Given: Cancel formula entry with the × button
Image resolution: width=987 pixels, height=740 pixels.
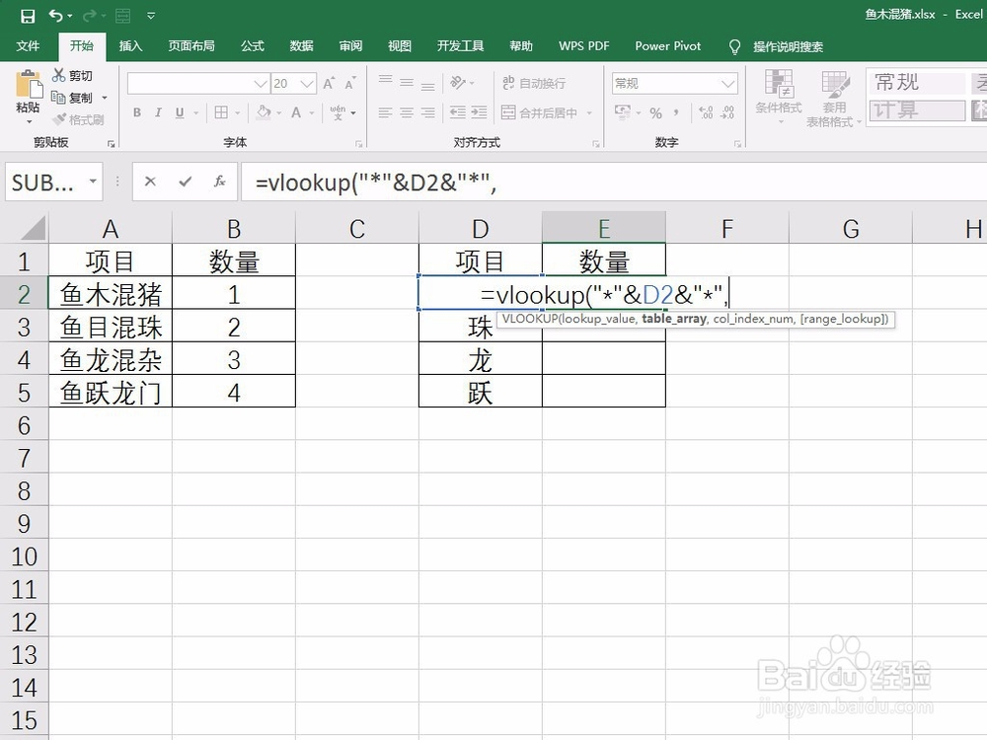Looking at the screenshot, I should point(149,181).
